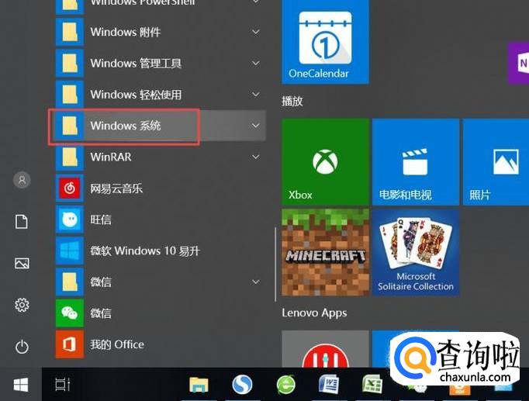Image resolution: width=529 pixels, height=401 pixels.
Task: Open the 电影和电视 tile
Action: tap(416, 162)
